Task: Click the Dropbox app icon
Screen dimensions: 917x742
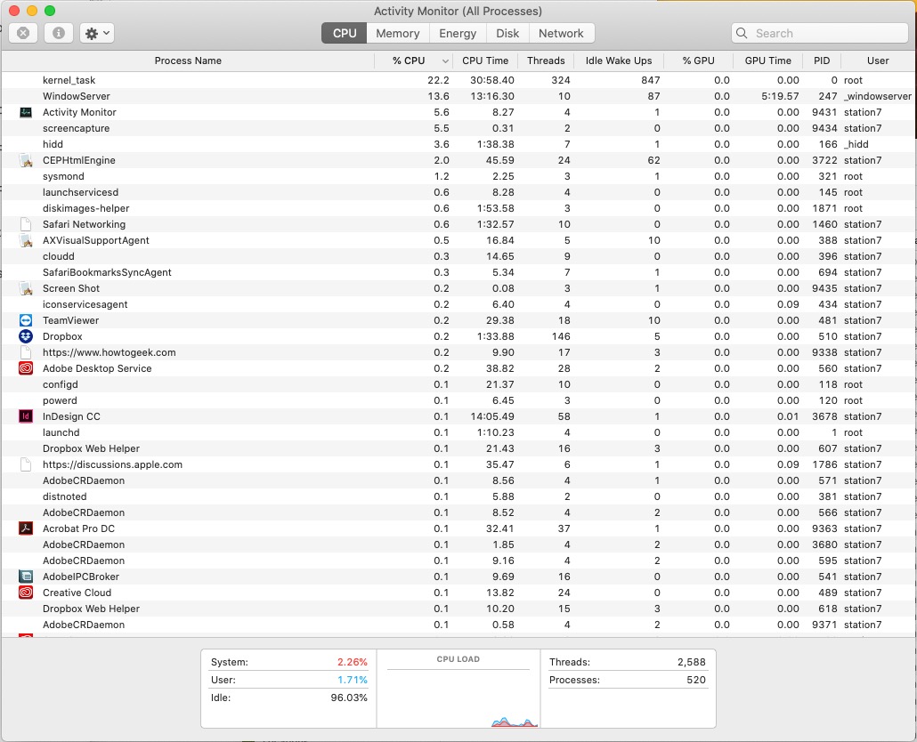Action: click(x=26, y=336)
